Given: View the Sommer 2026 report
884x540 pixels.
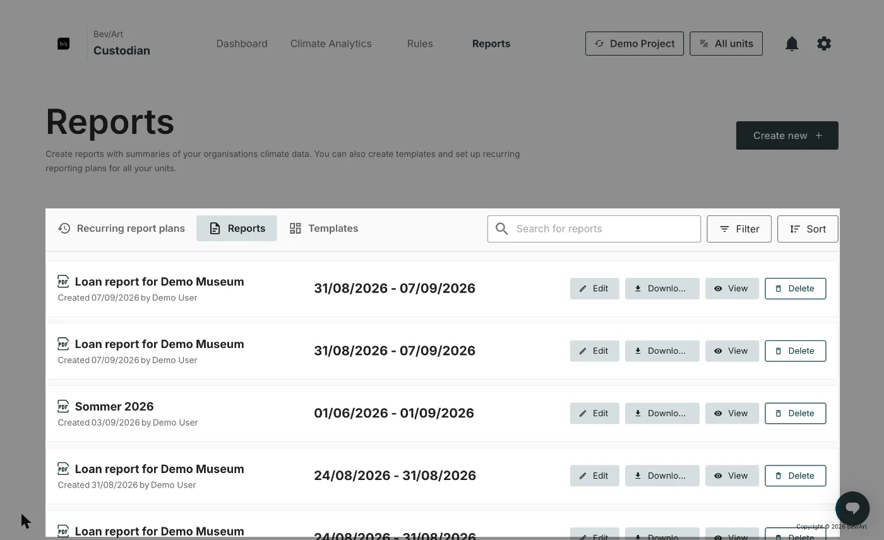Looking at the screenshot, I should point(732,413).
